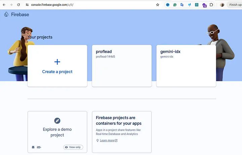Click the Learn more link
242x155 pixels.
point(107,141)
